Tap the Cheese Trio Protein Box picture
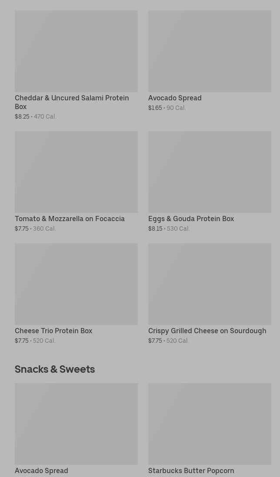 [x=76, y=284]
